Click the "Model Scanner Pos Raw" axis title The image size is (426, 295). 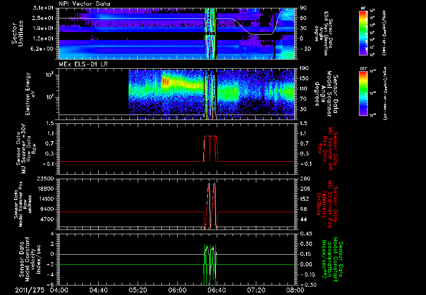point(23,204)
